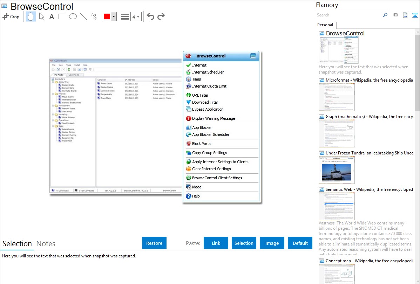Viewport: 420px width, 284px height.
Task: Select the Crop tool
Action: click(x=11, y=16)
